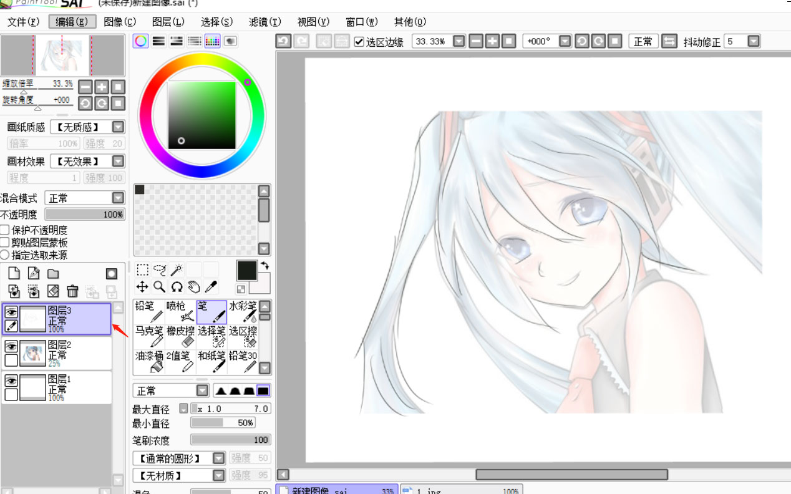791x494 pixels.
Task: Hide 图层2 using its eye icon
Action: click(11, 346)
